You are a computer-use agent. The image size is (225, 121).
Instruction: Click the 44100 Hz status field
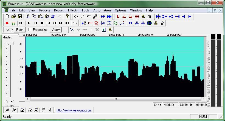click(x=187, y=105)
